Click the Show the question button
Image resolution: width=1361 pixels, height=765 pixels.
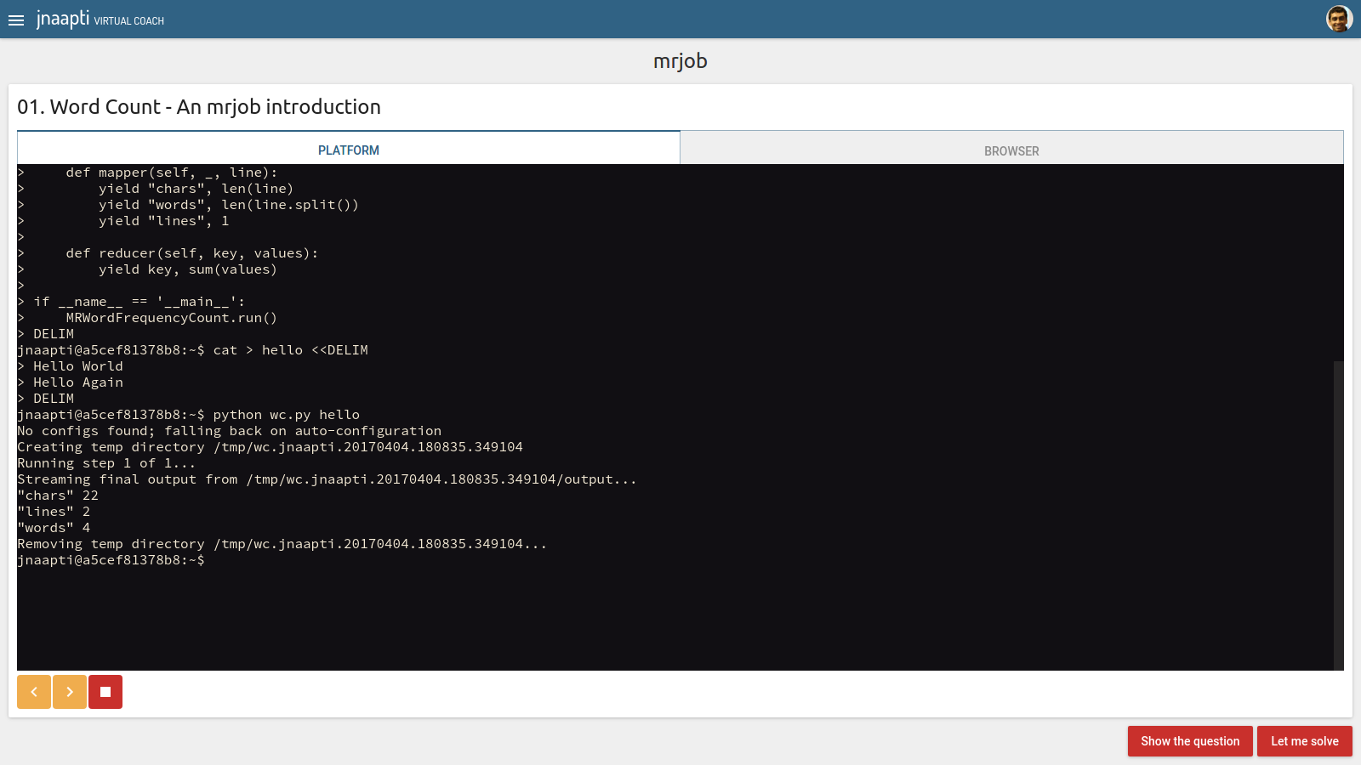point(1190,741)
